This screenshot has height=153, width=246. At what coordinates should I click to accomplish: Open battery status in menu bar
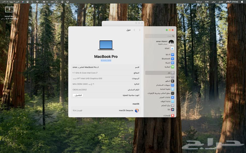[x=44, y=2]
